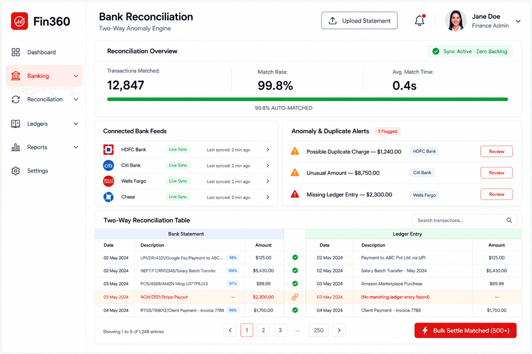
Task: Click Jane Doe profile avatar
Action: point(455,21)
